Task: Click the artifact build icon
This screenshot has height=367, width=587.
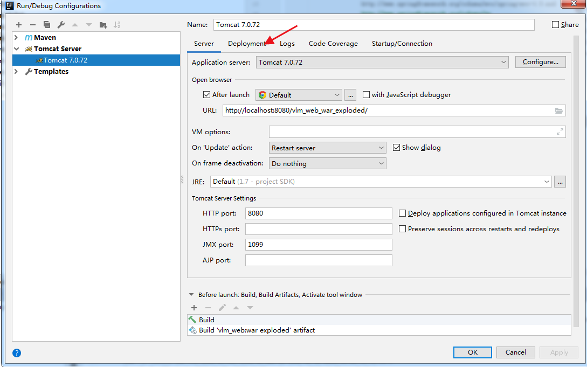Action: [192, 330]
